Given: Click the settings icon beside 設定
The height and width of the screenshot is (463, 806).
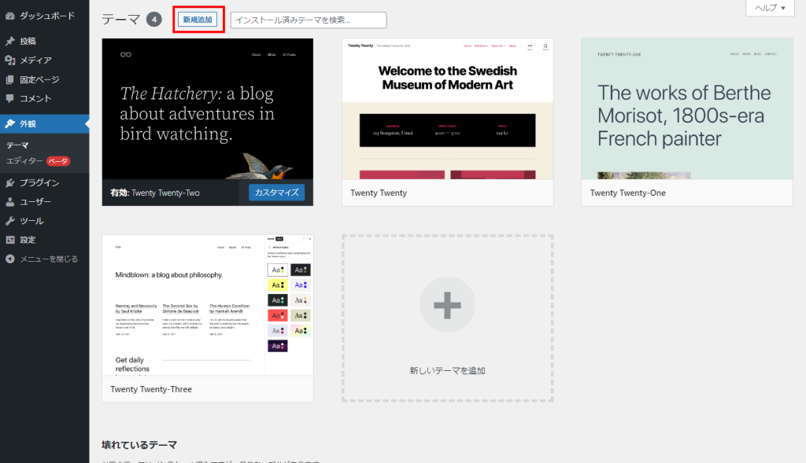Looking at the screenshot, I should click(9, 240).
